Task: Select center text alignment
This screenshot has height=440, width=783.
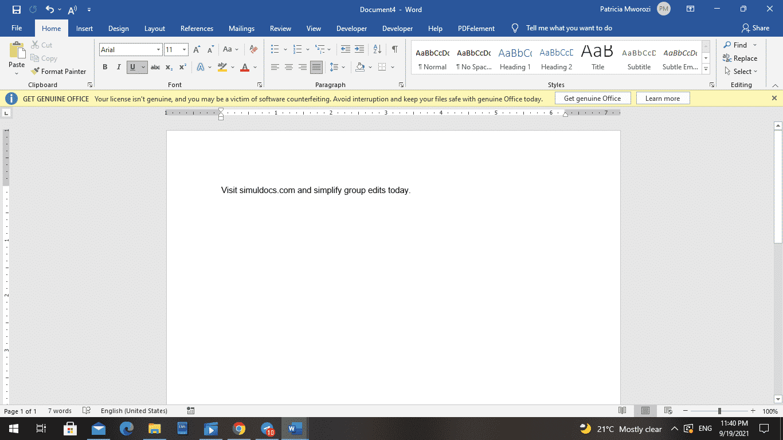Action: pos(289,67)
